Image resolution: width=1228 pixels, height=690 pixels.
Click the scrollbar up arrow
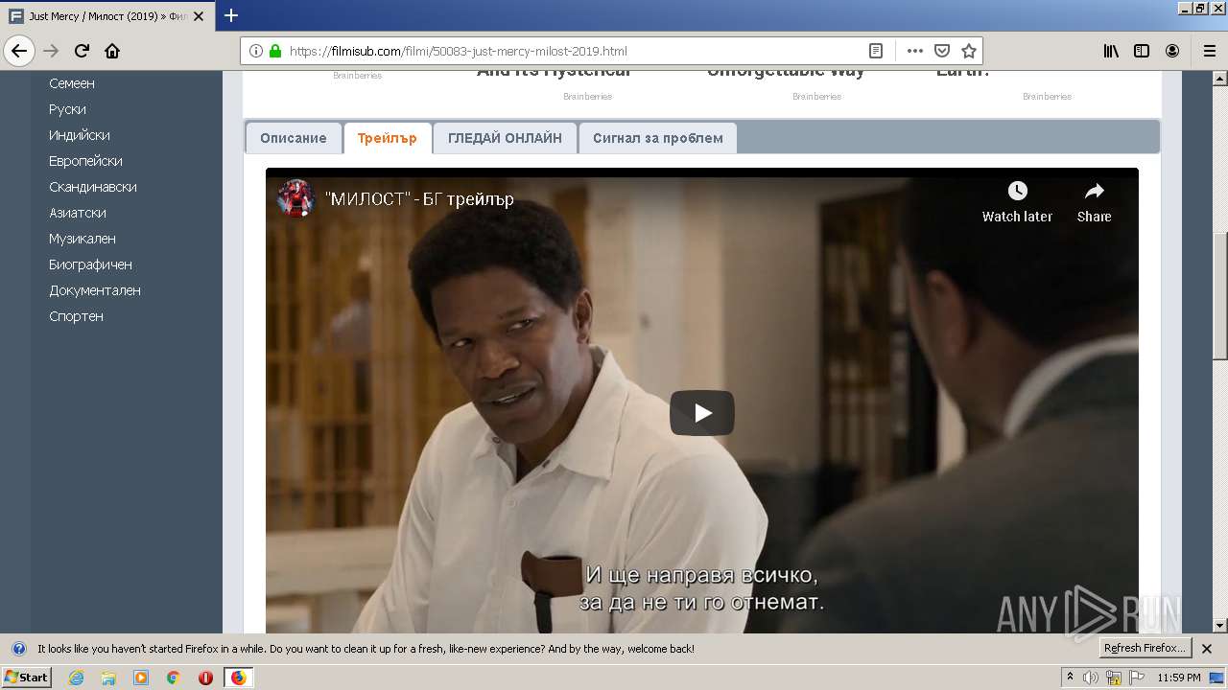pos(1220,78)
